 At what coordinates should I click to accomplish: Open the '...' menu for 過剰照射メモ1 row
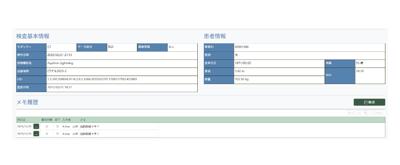point(36,134)
